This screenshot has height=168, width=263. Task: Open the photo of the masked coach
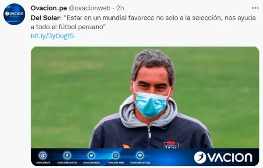pyautogui.click(x=145, y=98)
